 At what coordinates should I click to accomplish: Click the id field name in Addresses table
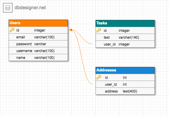(107, 78)
